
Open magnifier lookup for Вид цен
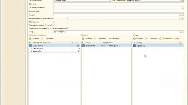[183, 15]
